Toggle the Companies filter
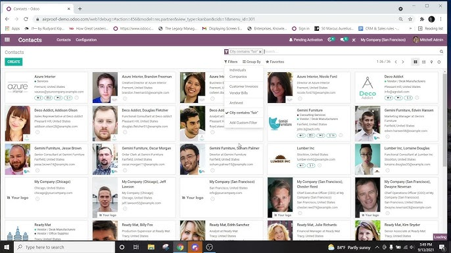Image resolution: width=451 pixels, height=253 pixels. click(x=238, y=77)
